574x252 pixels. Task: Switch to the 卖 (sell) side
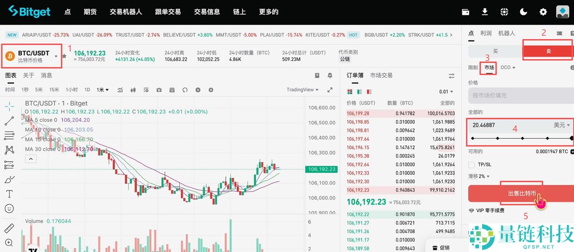[548, 51]
